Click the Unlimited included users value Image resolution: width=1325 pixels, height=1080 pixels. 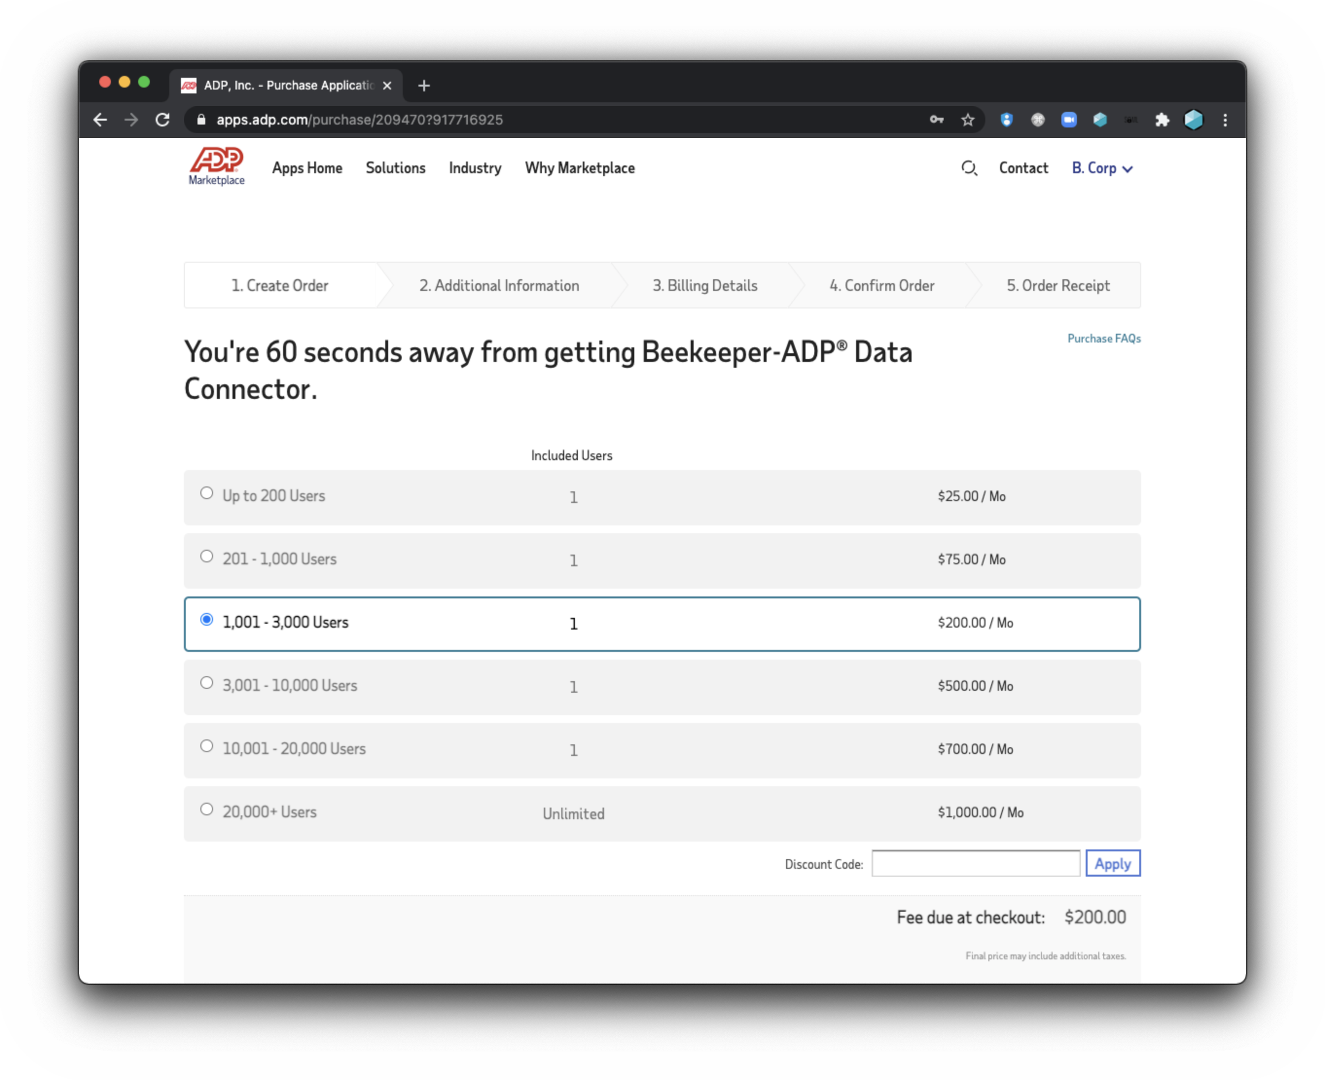pyautogui.click(x=573, y=814)
